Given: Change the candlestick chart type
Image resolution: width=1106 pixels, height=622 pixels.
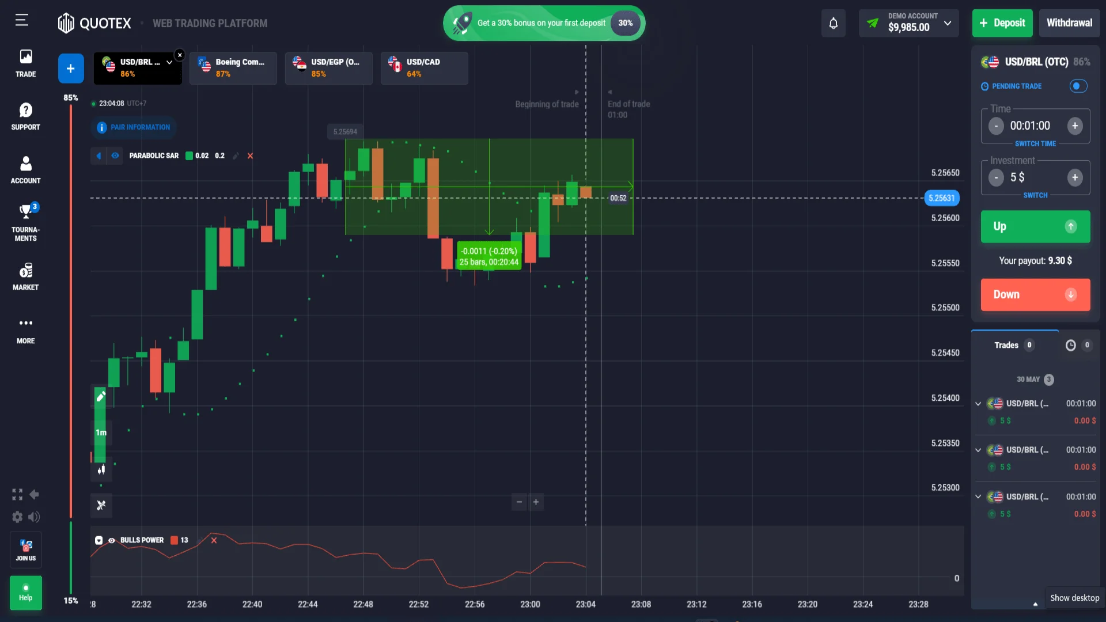Looking at the screenshot, I should 101,469.
